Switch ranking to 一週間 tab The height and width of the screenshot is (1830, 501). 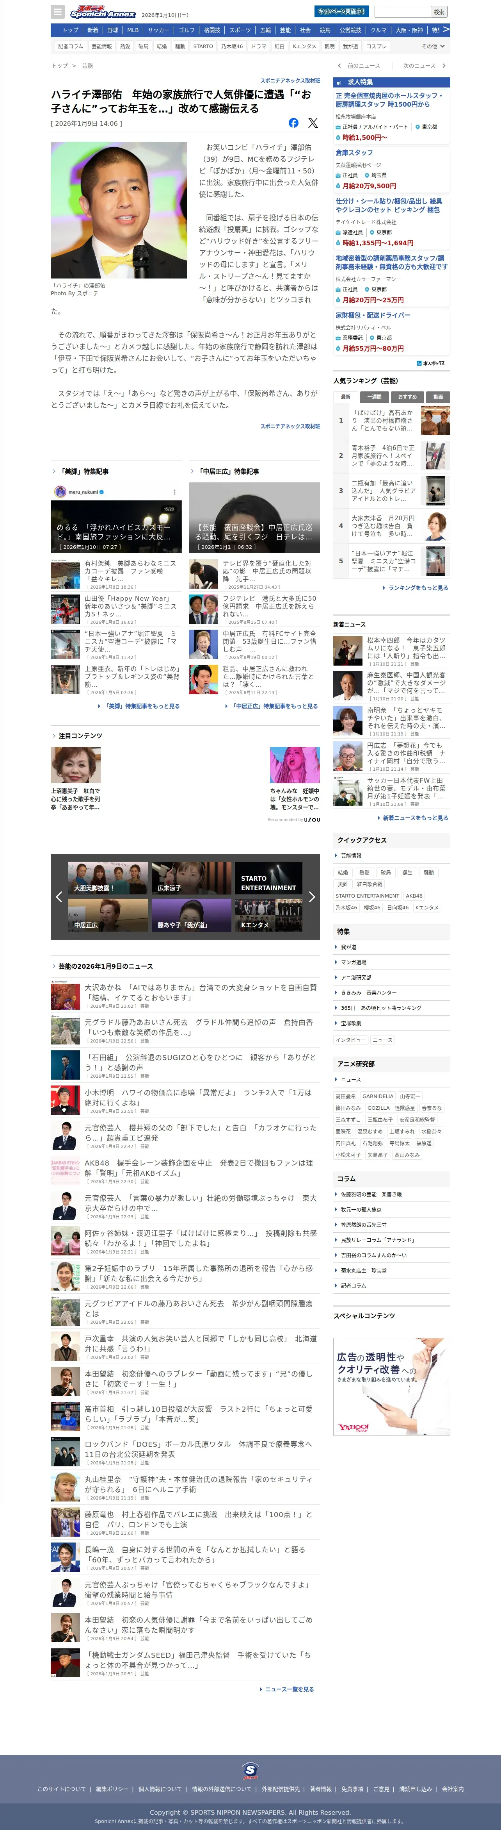(x=374, y=397)
